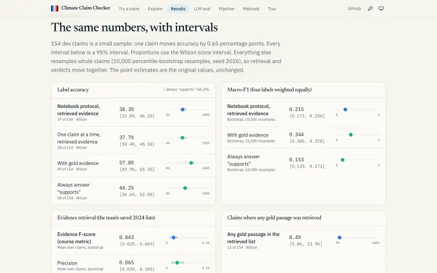This screenshot has height=273, width=437.
Task: Click the 0.043 Evidence F-score value
Action: (x=126, y=237)
